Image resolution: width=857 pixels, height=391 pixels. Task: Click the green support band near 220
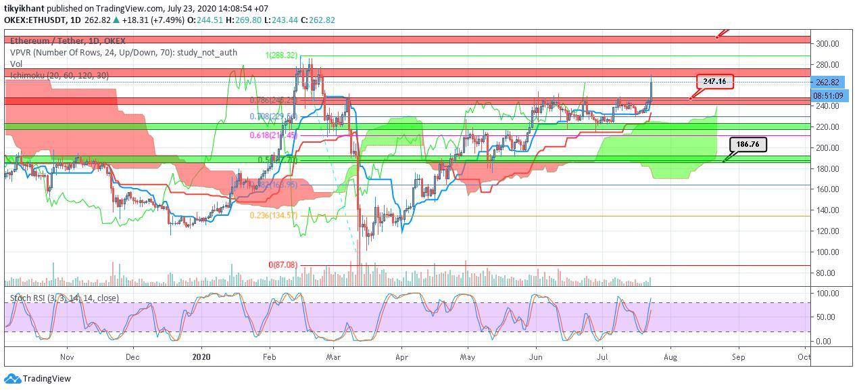coord(407,127)
